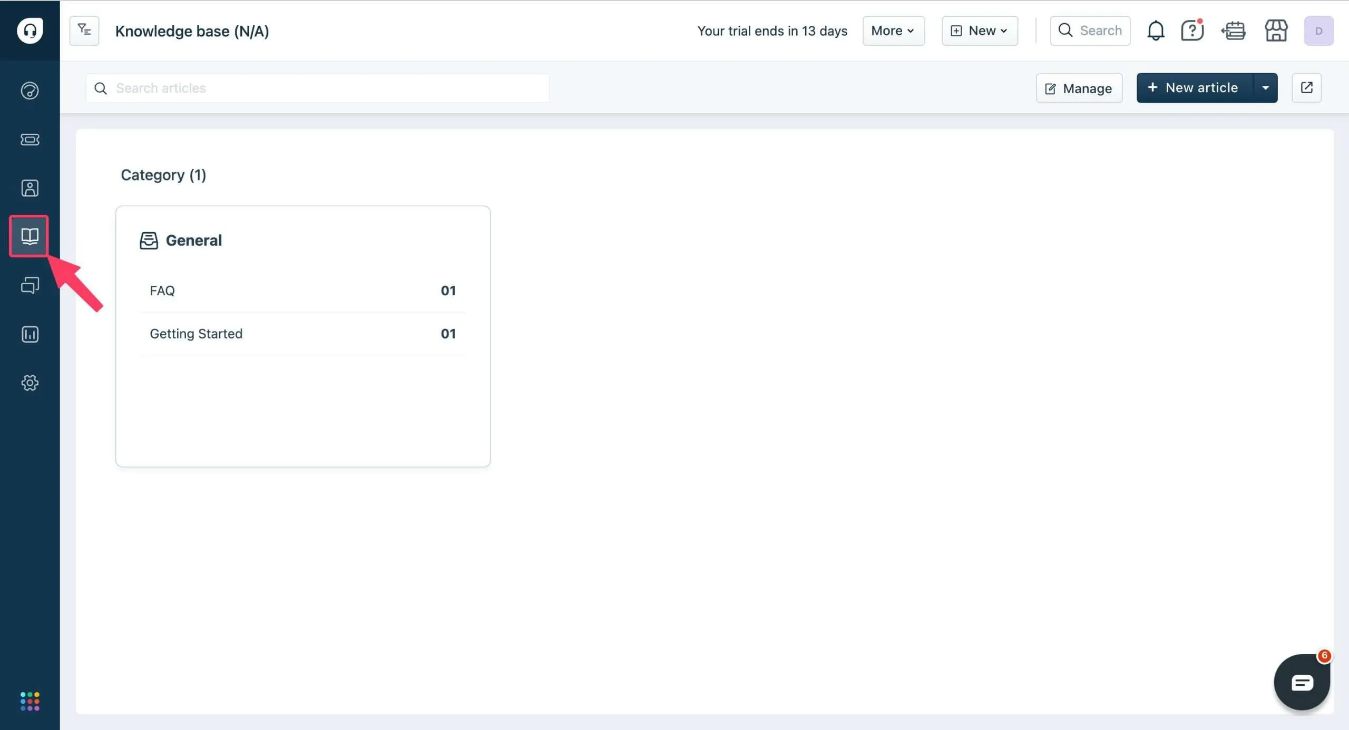Viewport: 1349px width, 730px height.
Task: Open the Freshworks app switcher dots
Action: coord(30,701)
